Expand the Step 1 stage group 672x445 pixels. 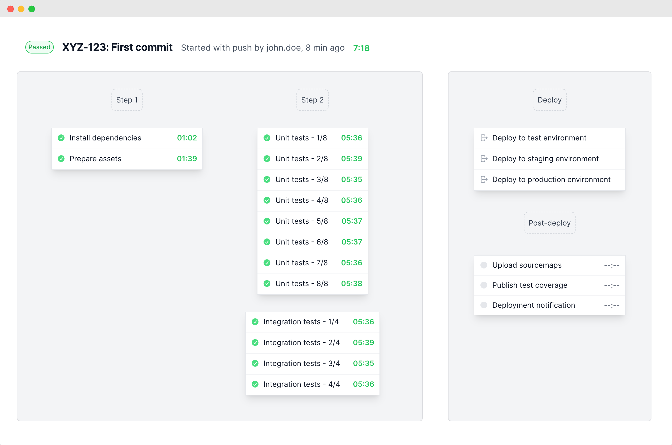(126, 100)
